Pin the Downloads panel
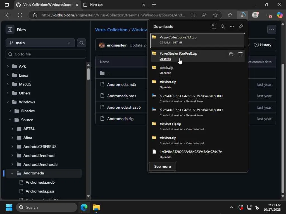Viewport: 286px width, 214px height. pos(241,26)
